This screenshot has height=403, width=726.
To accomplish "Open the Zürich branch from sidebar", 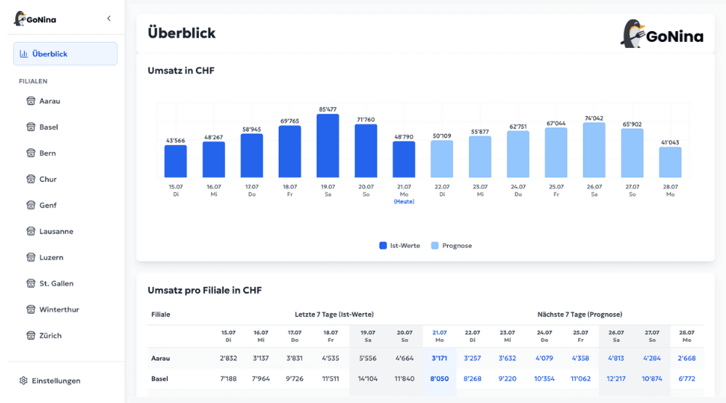I will click(50, 336).
